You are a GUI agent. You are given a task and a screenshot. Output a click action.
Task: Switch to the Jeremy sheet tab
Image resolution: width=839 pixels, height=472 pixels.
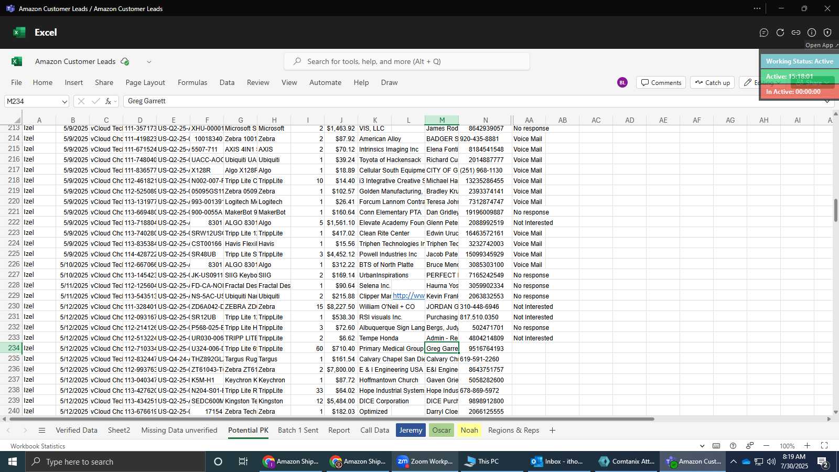tap(411, 431)
